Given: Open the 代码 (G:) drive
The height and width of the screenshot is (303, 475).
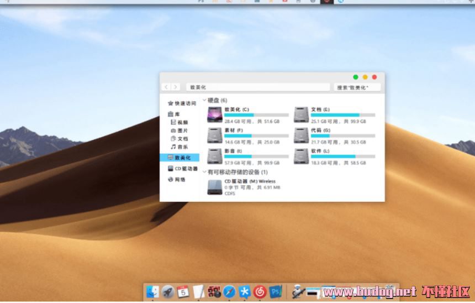Looking at the screenshot, I should pyautogui.click(x=301, y=135).
